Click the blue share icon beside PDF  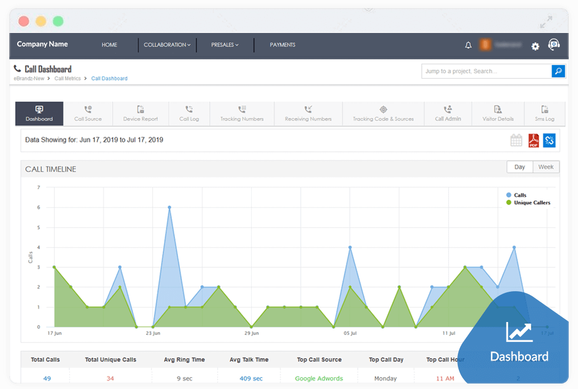click(549, 140)
